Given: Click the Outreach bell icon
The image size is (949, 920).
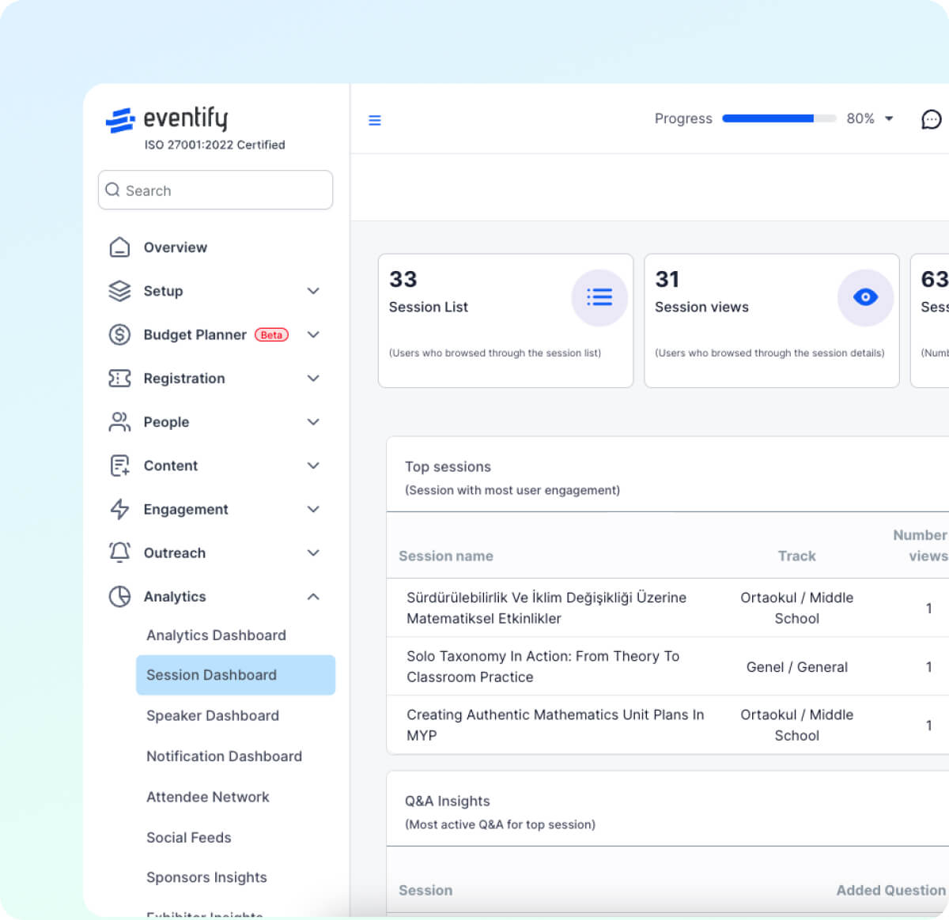Looking at the screenshot, I should pos(119,552).
